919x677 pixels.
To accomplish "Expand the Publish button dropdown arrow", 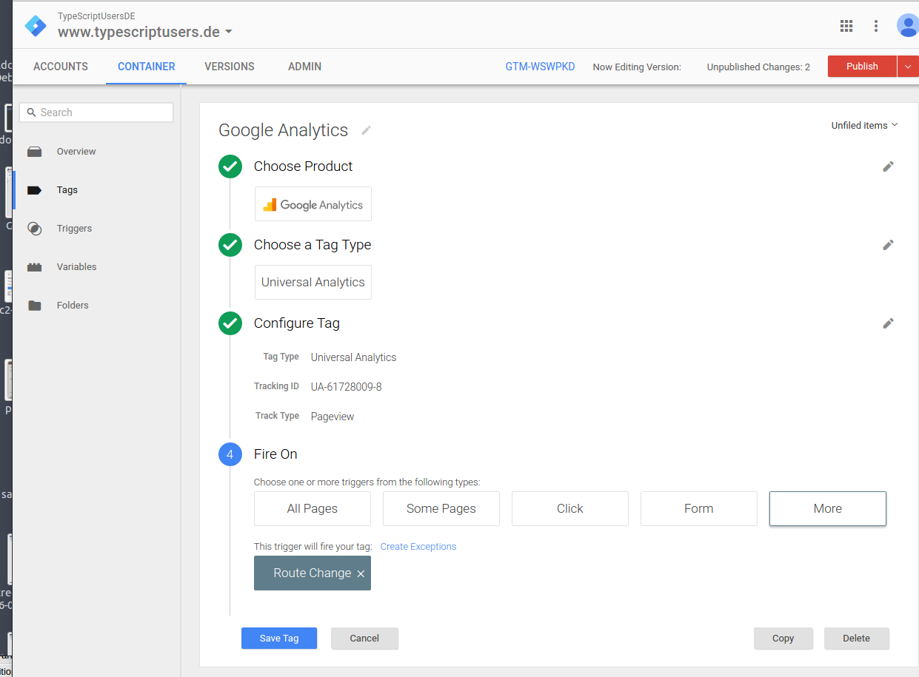I will 908,66.
